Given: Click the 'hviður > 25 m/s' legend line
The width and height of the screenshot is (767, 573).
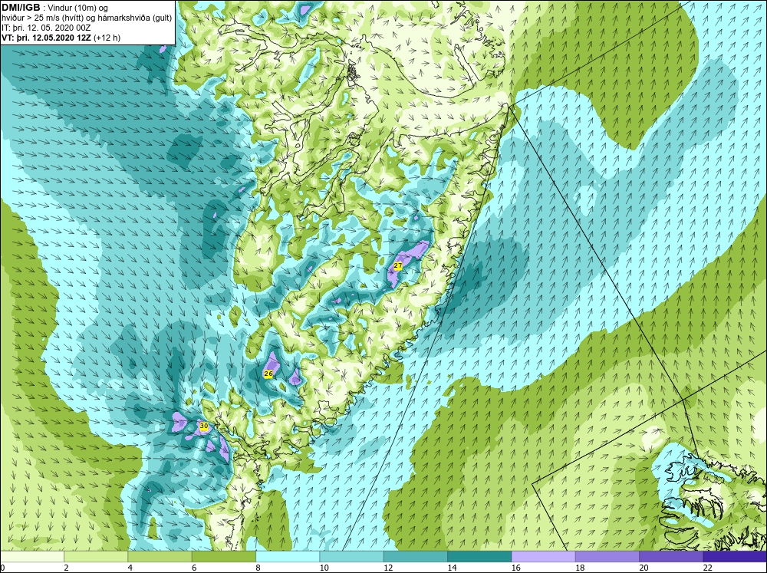Looking at the screenshot, I should pyautogui.click(x=86, y=18).
